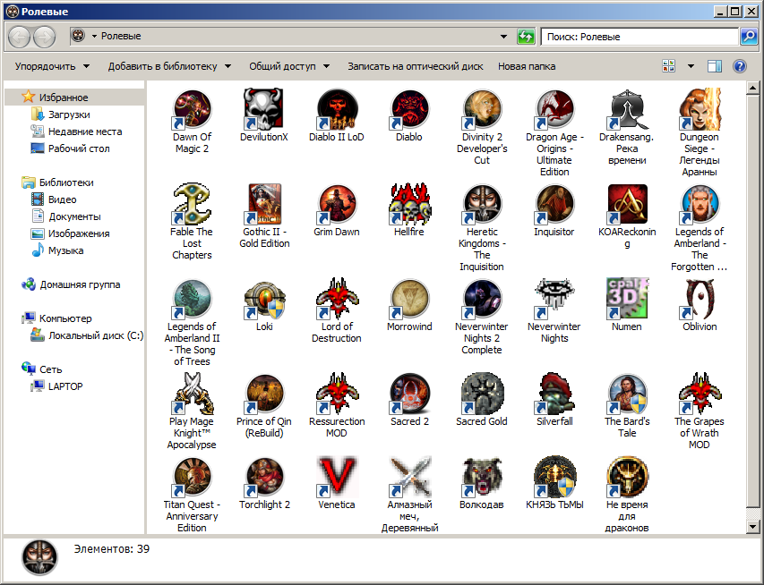This screenshot has height=585, width=764.
Task: Select the Drakensang shortcut icon
Action: (627, 109)
